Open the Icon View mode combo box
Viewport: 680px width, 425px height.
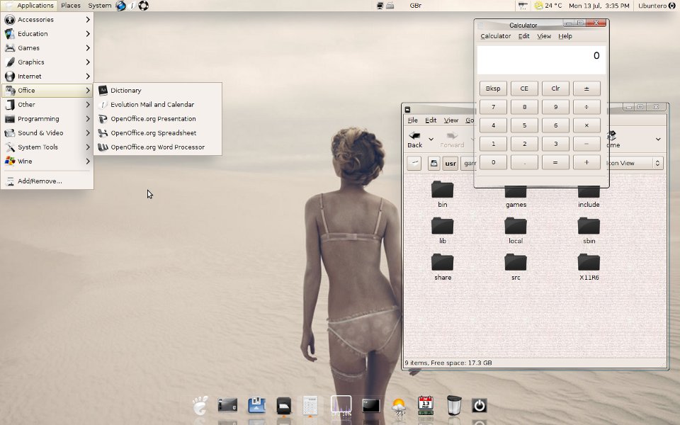[x=635, y=163]
